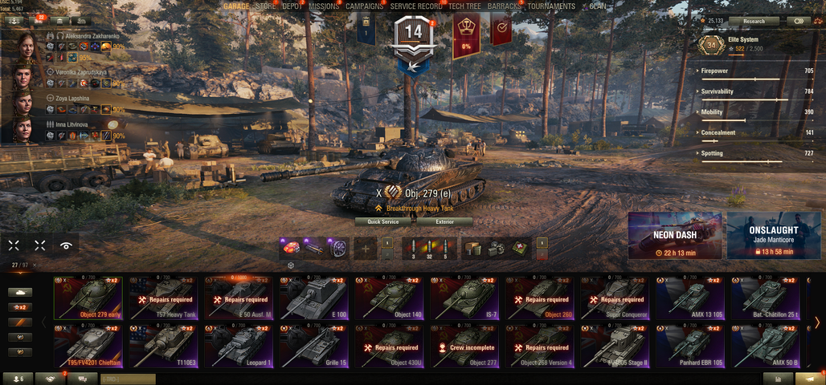Toggle the vehicle type carousel filter
The image size is (826, 385).
pos(21,292)
